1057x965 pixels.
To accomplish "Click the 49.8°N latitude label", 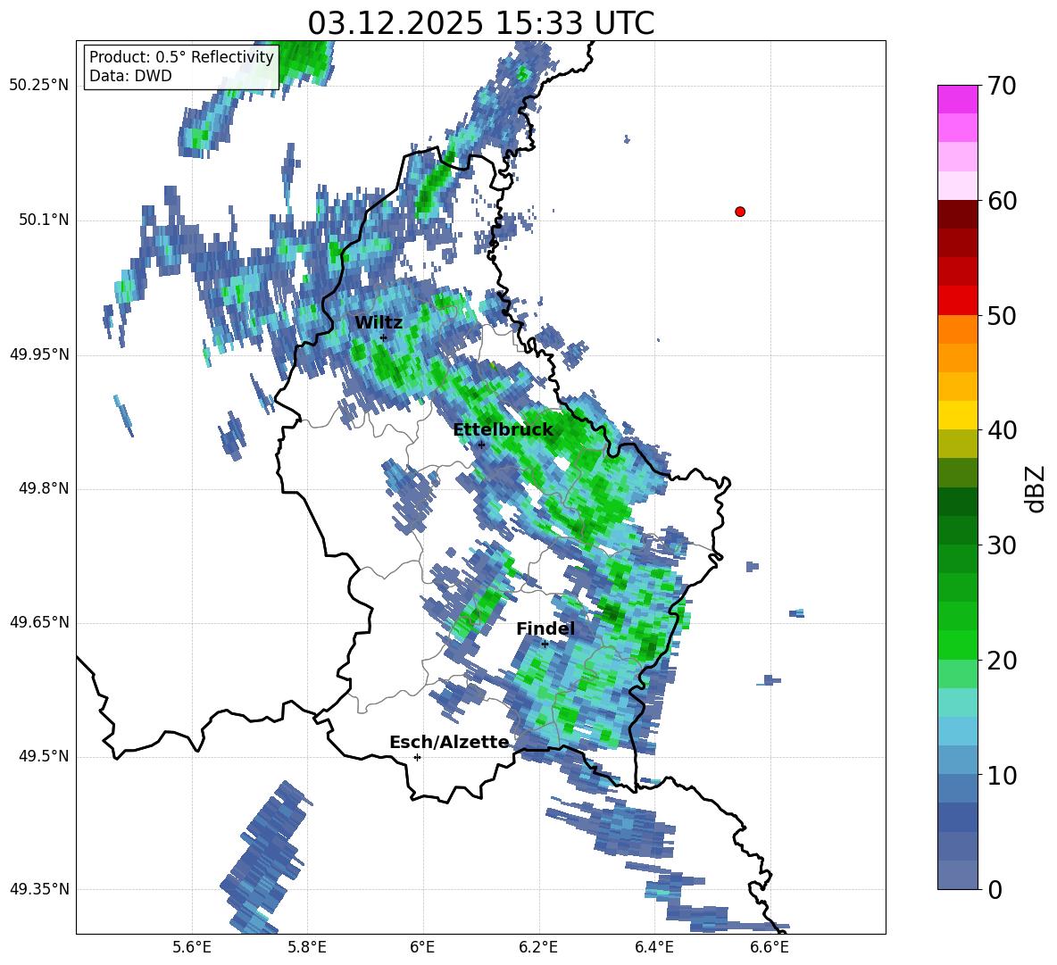I will click(x=44, y=488).
